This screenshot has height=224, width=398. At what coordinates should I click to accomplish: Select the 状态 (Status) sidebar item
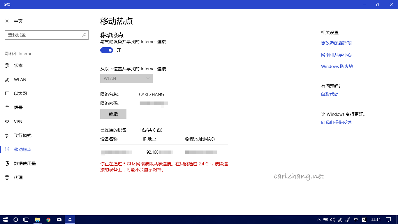(18, 65)
